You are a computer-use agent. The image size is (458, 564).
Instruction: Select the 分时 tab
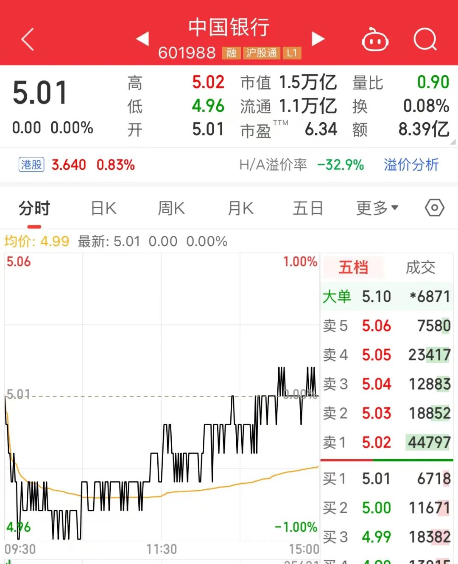(x=34, y=208)
